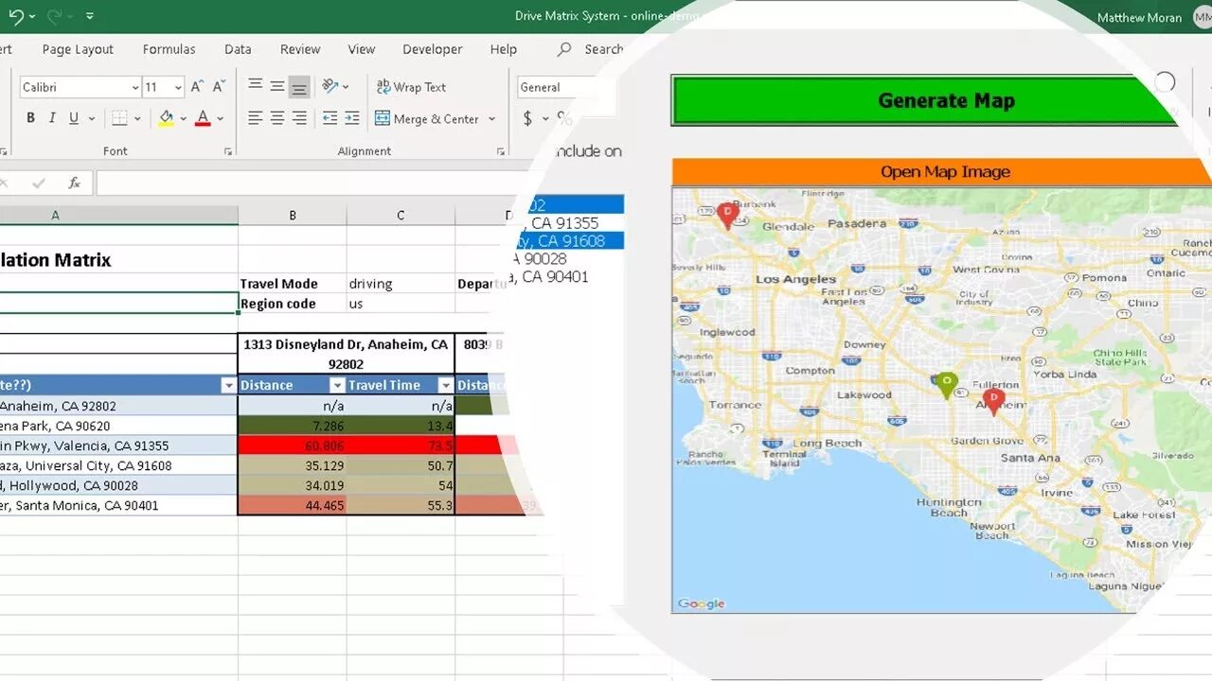Viewport: 1212px width, 681px height.
Task: Open the undo history dropdown arrow
Action: point(32,16)
